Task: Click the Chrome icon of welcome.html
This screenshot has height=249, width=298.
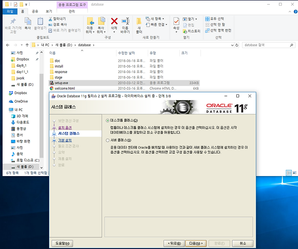Action: coord(51,88)
